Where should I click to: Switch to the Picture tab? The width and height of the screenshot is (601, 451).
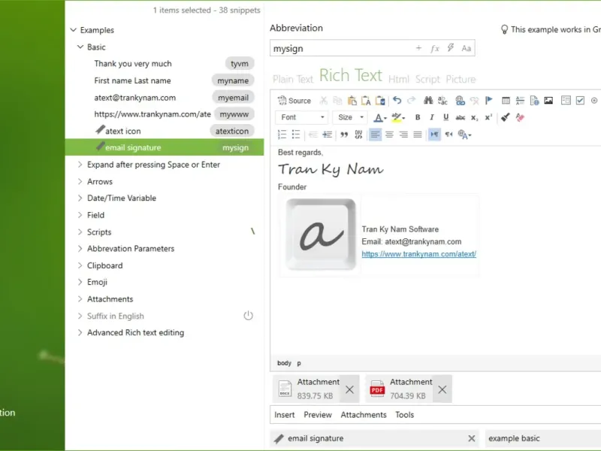tap(461, 79)
